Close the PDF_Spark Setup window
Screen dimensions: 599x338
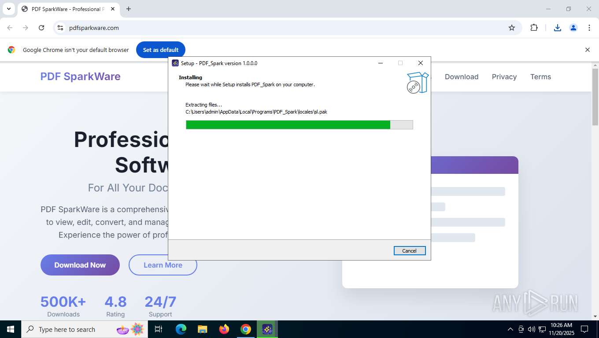click(420, 63)
